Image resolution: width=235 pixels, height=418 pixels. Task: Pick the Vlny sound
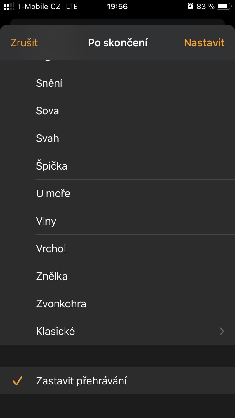[118, 221]
